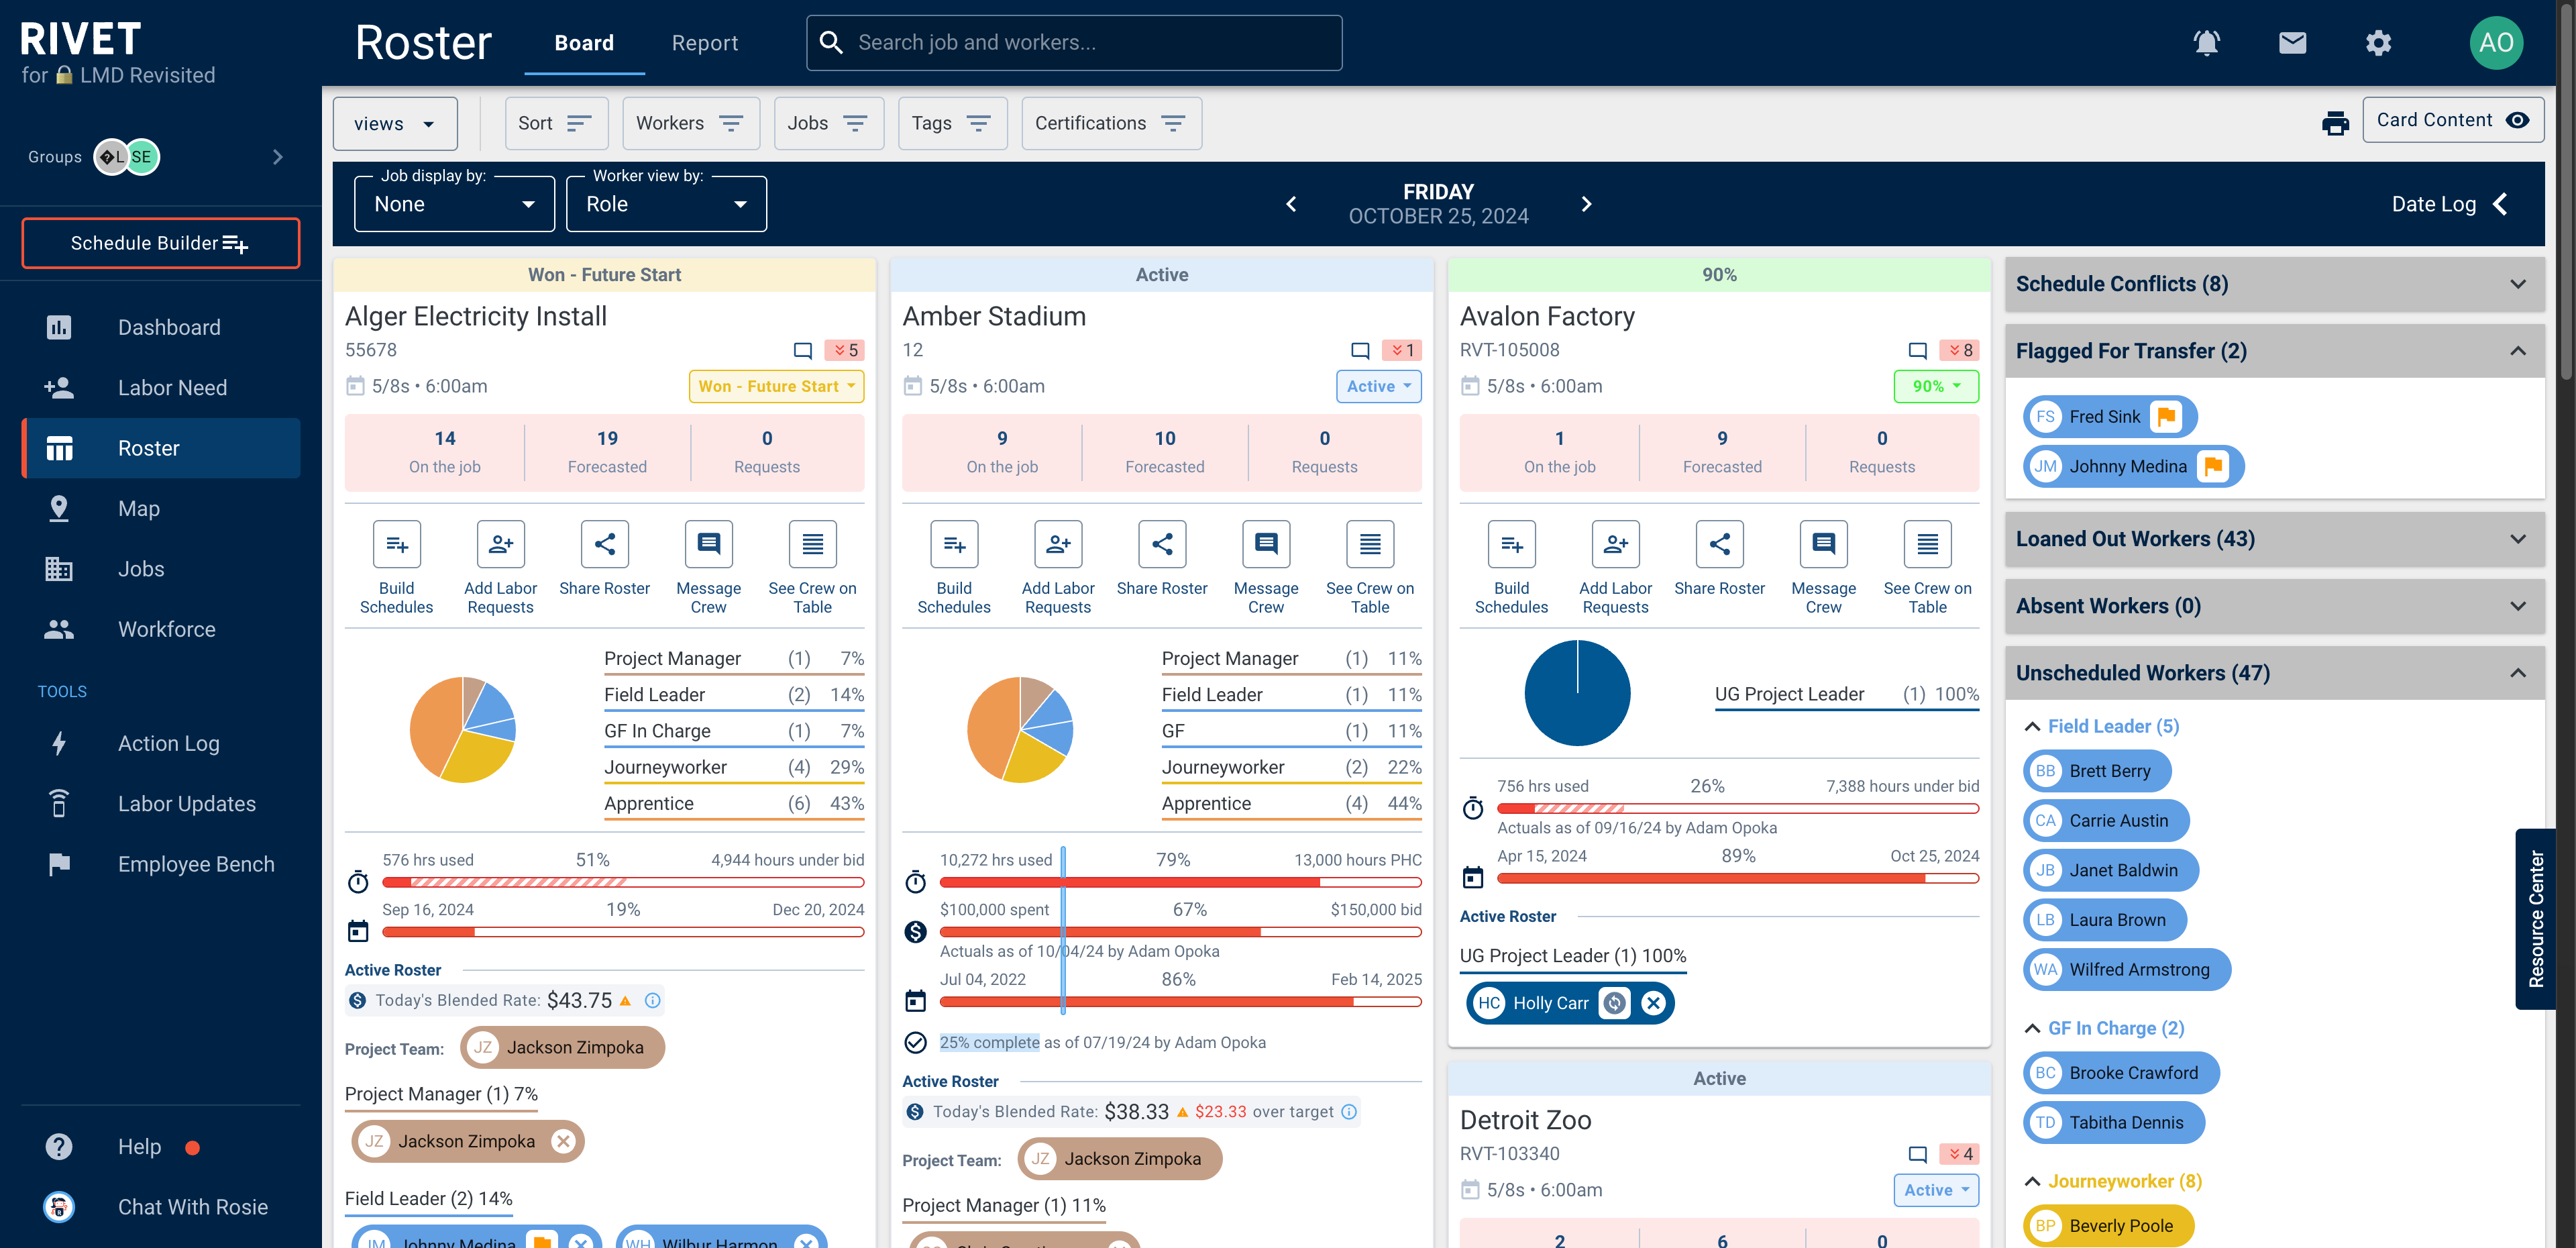Open Map in sidebar

tap(161, 508)
